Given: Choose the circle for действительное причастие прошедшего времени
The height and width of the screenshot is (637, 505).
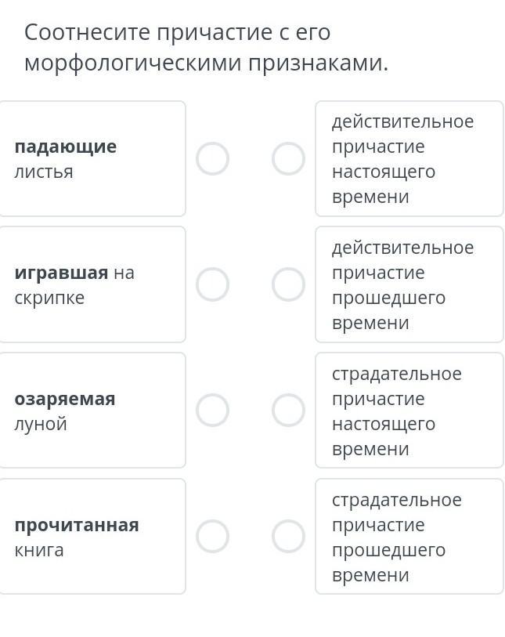Looking at the screenshot, I should point(288,284).
